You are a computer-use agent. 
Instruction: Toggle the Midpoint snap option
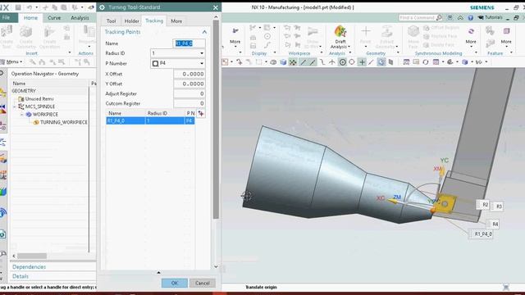click(313, 62)
